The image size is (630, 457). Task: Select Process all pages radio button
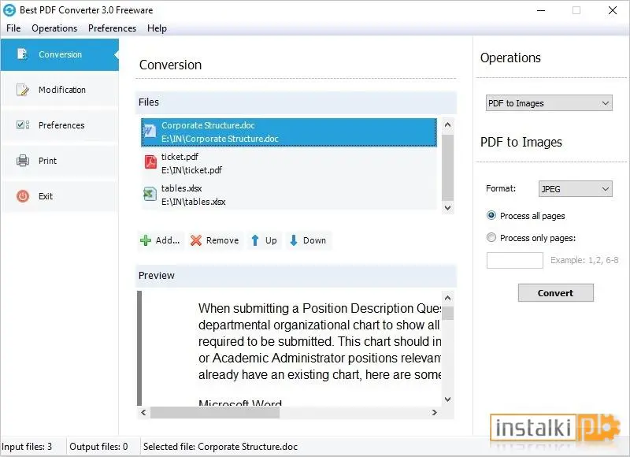click(x=491, y=215)
